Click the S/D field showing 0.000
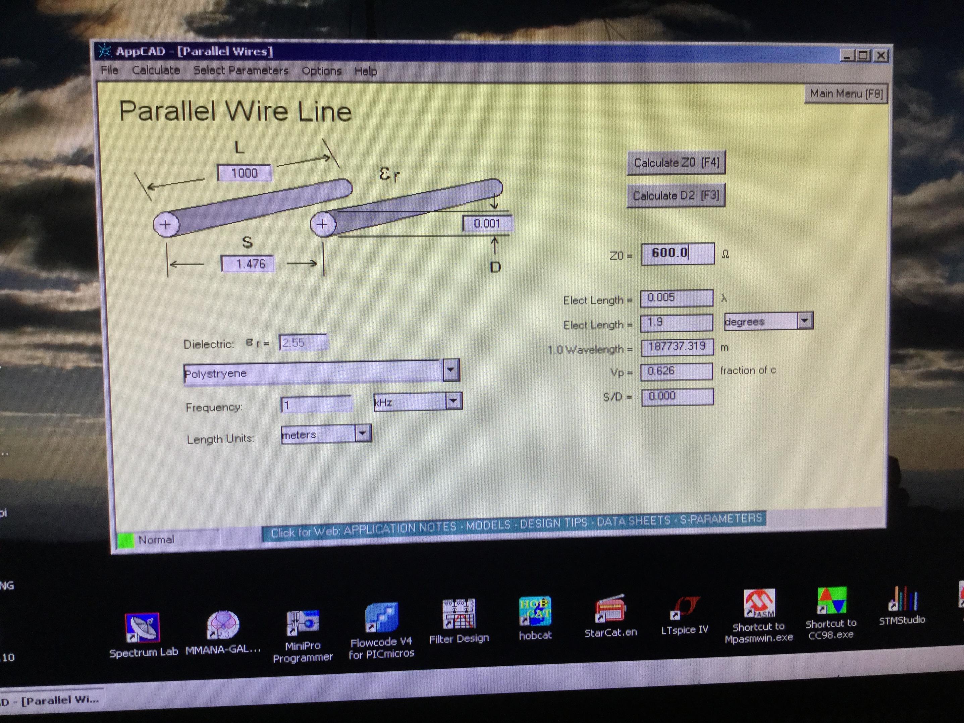964x723 pixels. [x=678, y=397]
